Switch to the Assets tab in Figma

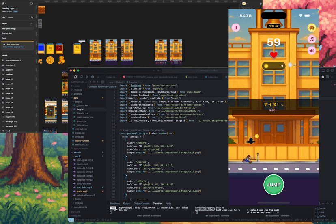tap(10, 17)
